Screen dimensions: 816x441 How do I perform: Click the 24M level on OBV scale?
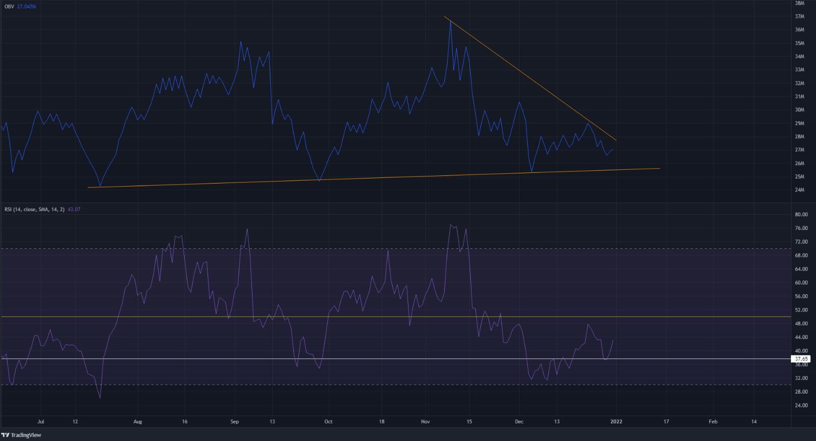(x=799, y=190)
